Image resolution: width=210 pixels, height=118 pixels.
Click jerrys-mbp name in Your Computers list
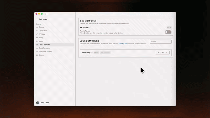point(86,53)
